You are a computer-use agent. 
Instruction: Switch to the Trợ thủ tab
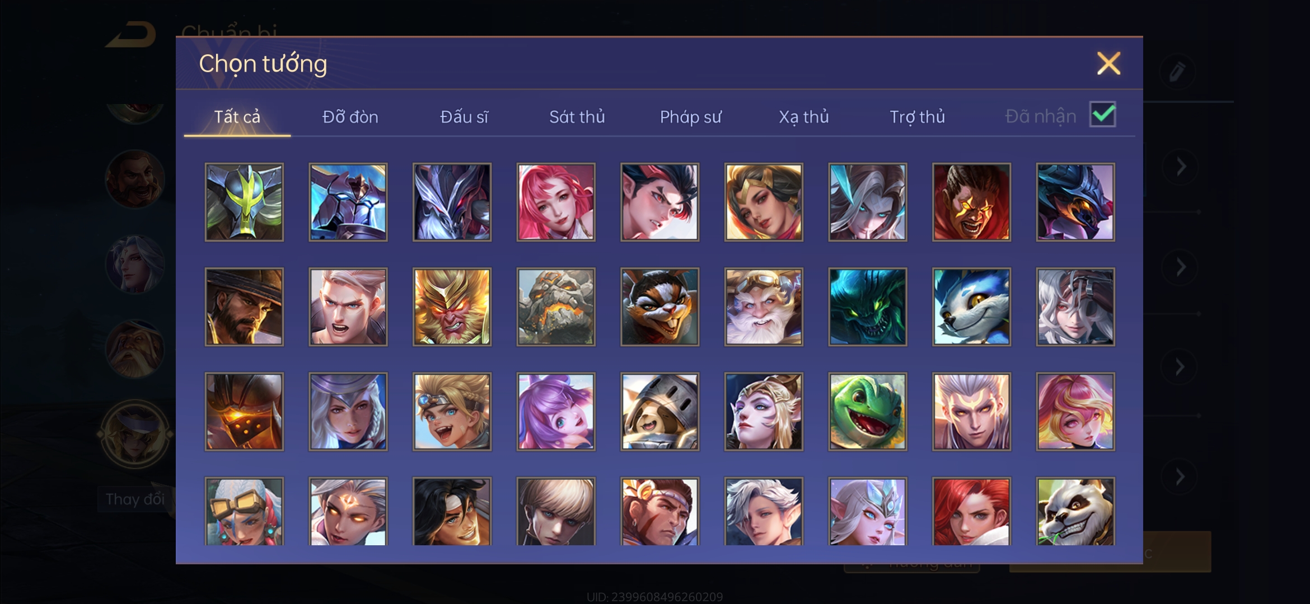[x=918, y=116]
